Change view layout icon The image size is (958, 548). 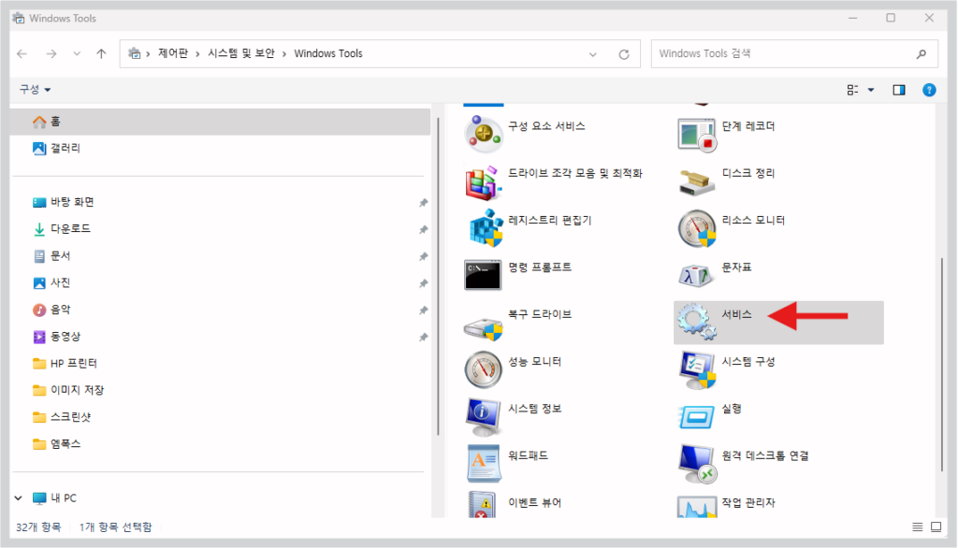(x=853, y=90)
